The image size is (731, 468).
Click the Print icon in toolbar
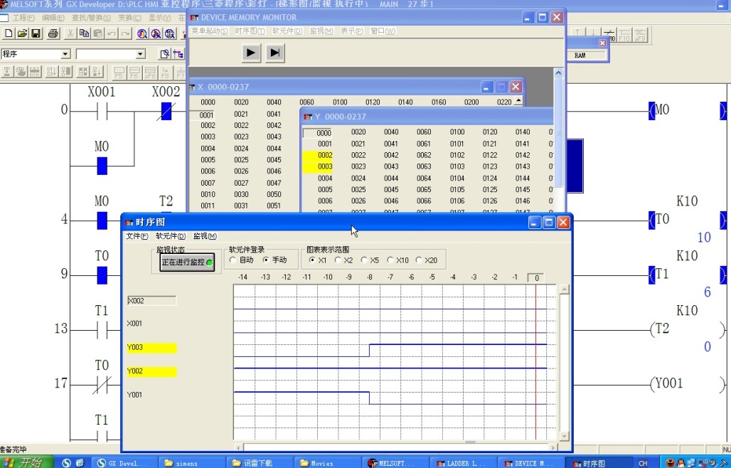tap(53, 33)
